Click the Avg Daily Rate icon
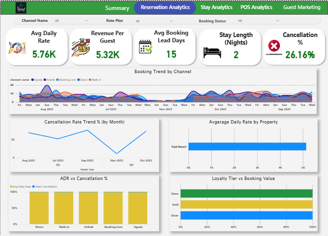 [17, 47]
